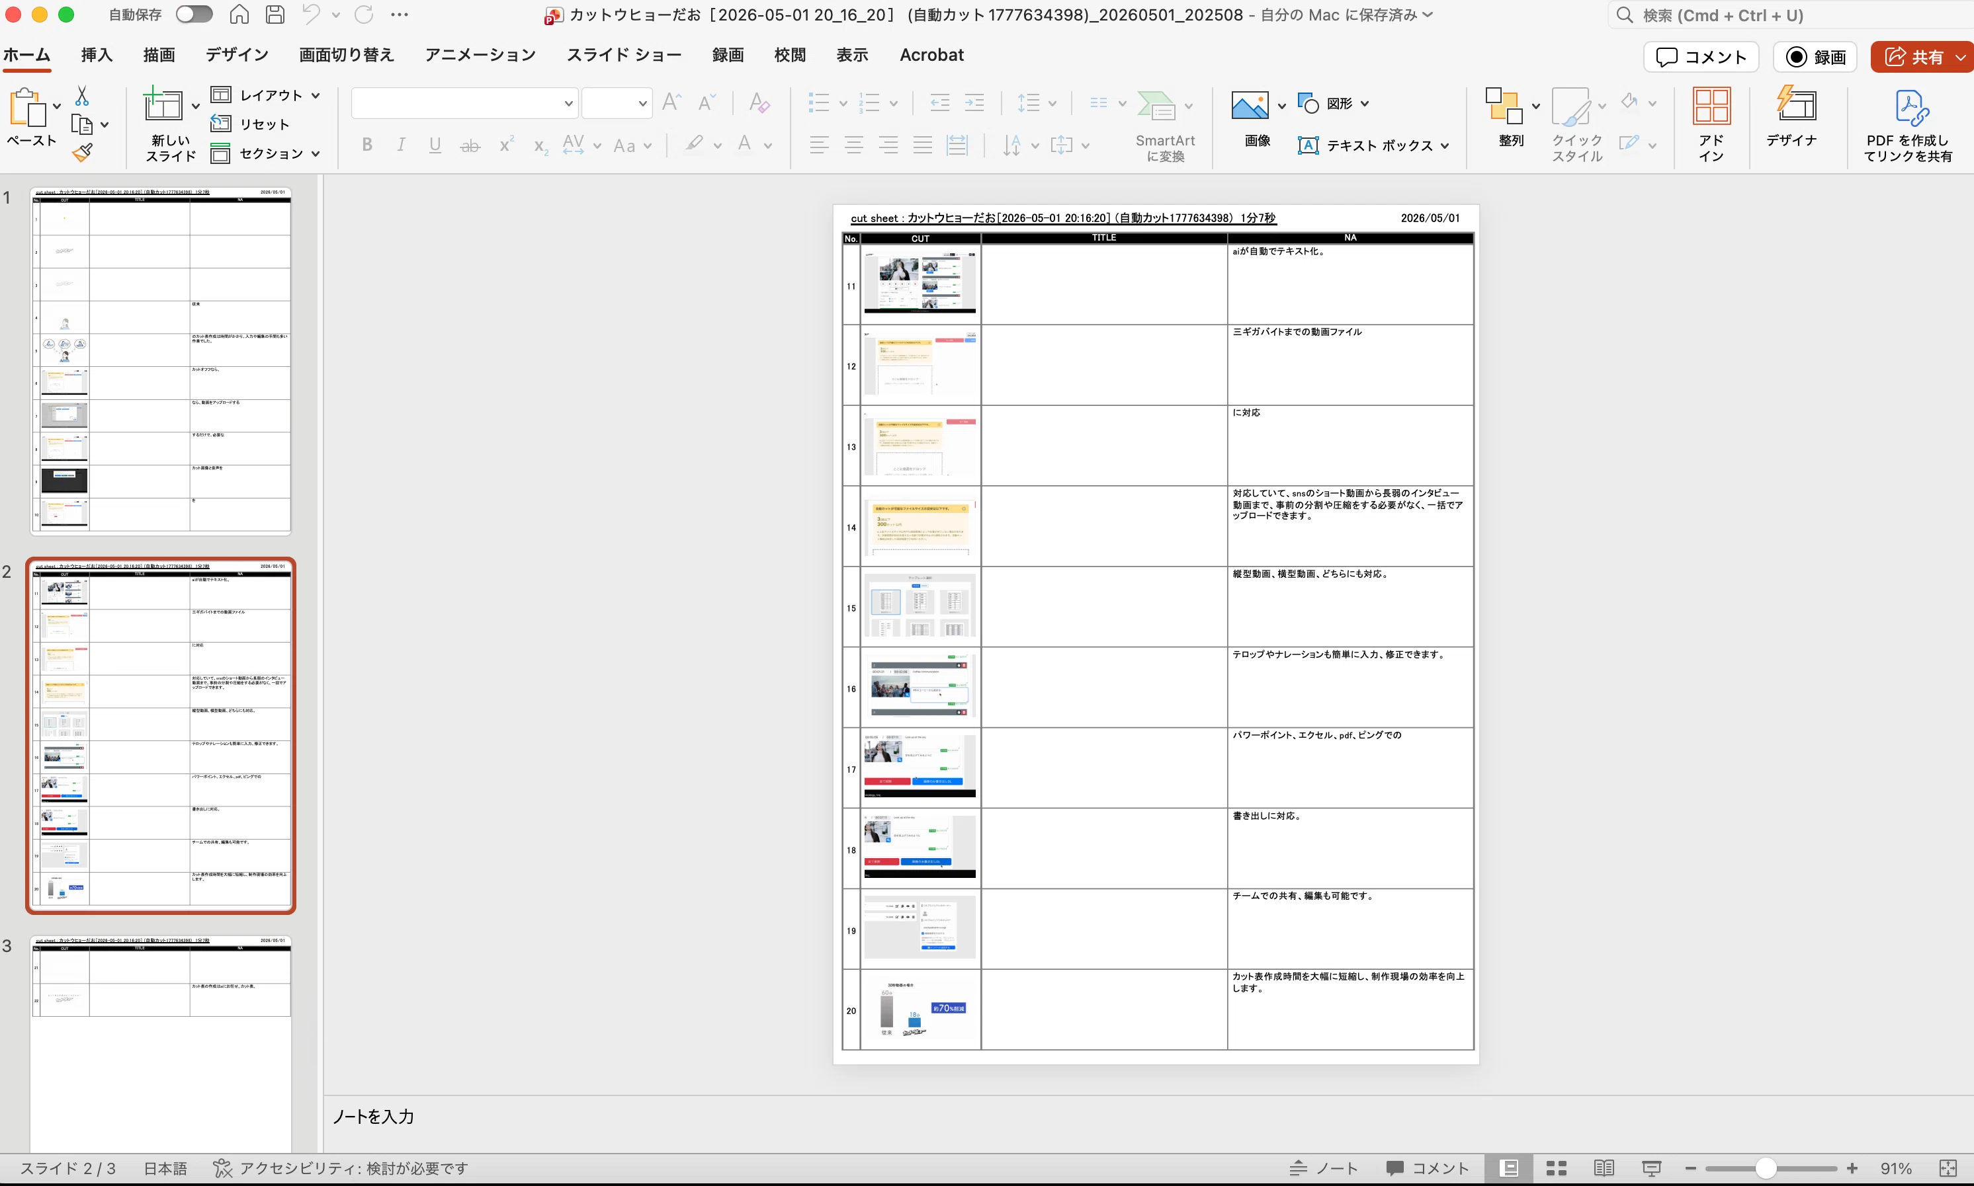Screen dimensions: 1974x1186
Task: Toggle Notes (ノート) pane in status bar
Action: (x=1324, y=1168)
